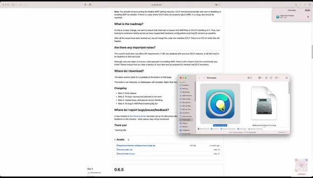The height and width of the screenshot is (178, 313).
Task: Click the translate icon in address bar
Action: 216,4
